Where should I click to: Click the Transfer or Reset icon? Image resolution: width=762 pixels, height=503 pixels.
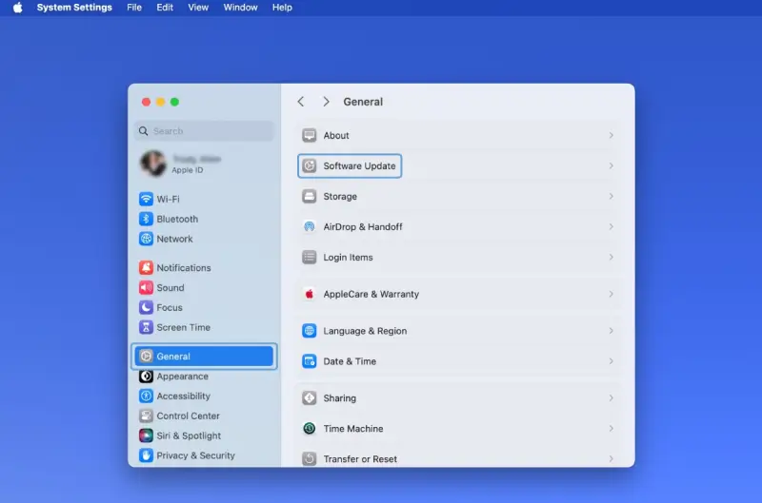click(x=309, y=459)
